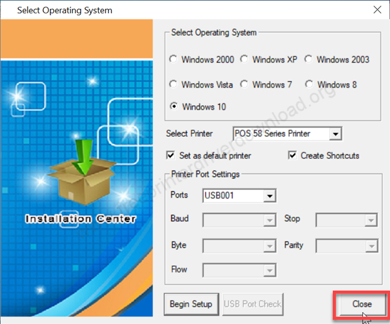Choose Windows 2003 as operating system

click(308, 59)
